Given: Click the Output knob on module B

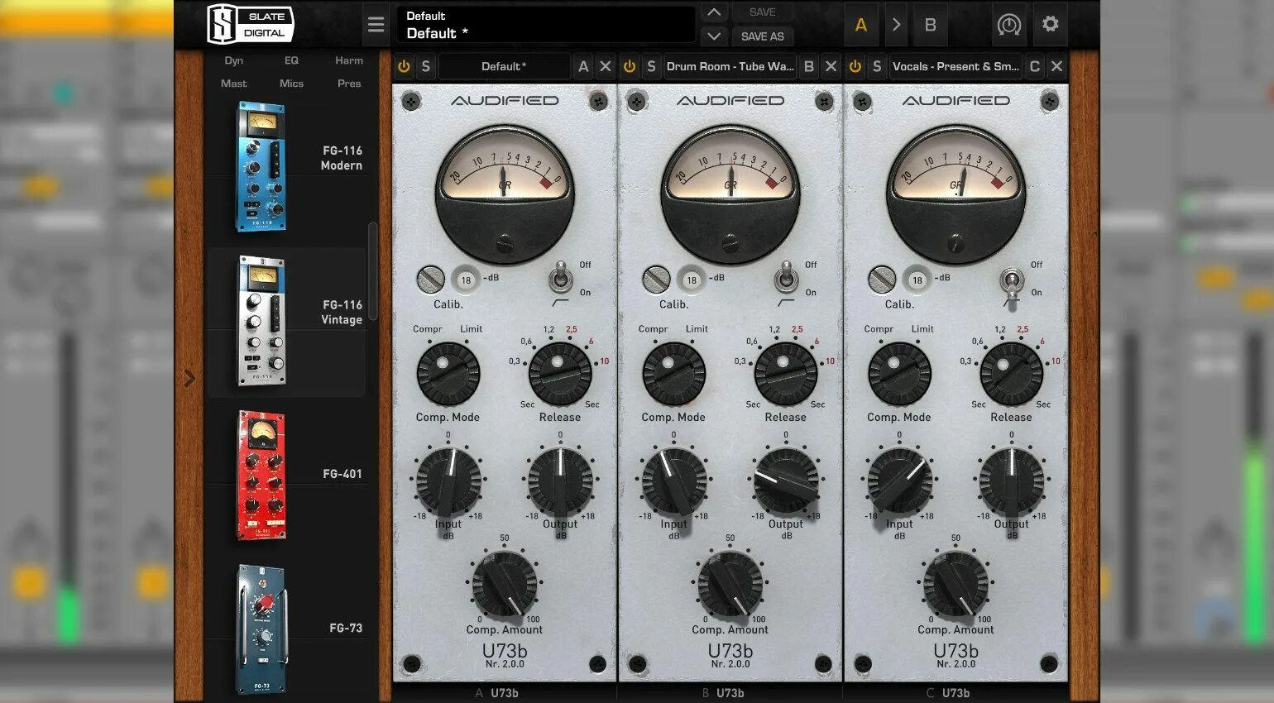Looking at the screenshot, I should point(786,482).
